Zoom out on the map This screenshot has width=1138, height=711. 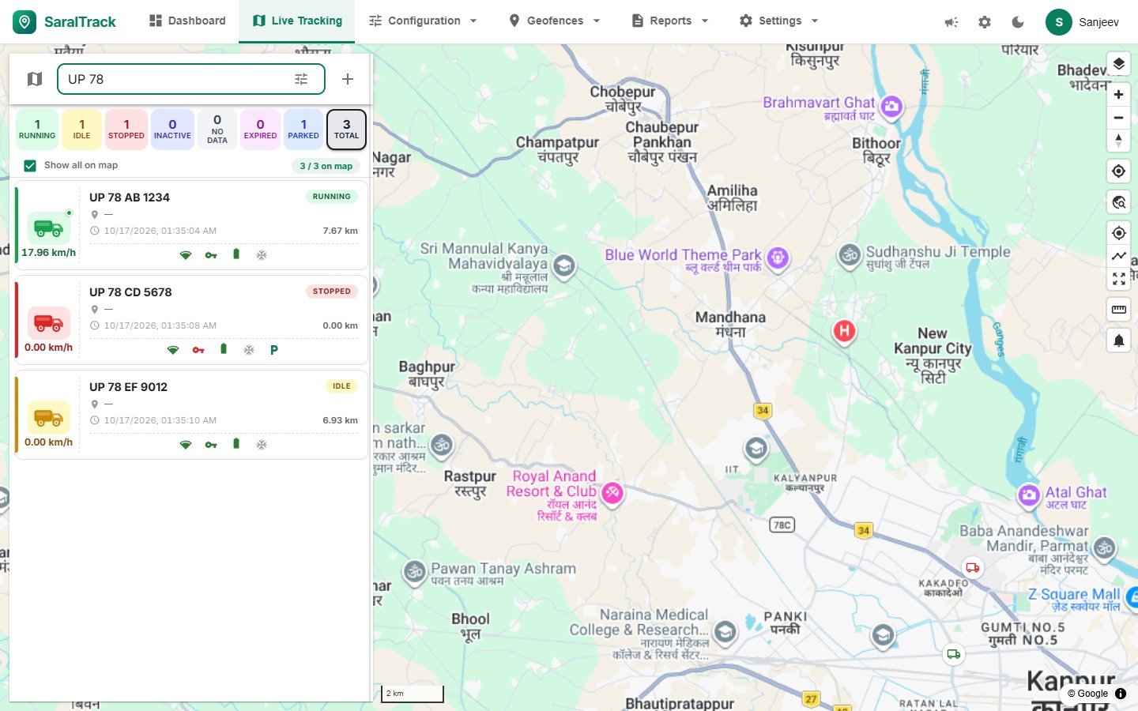[x=1118, y=118]
